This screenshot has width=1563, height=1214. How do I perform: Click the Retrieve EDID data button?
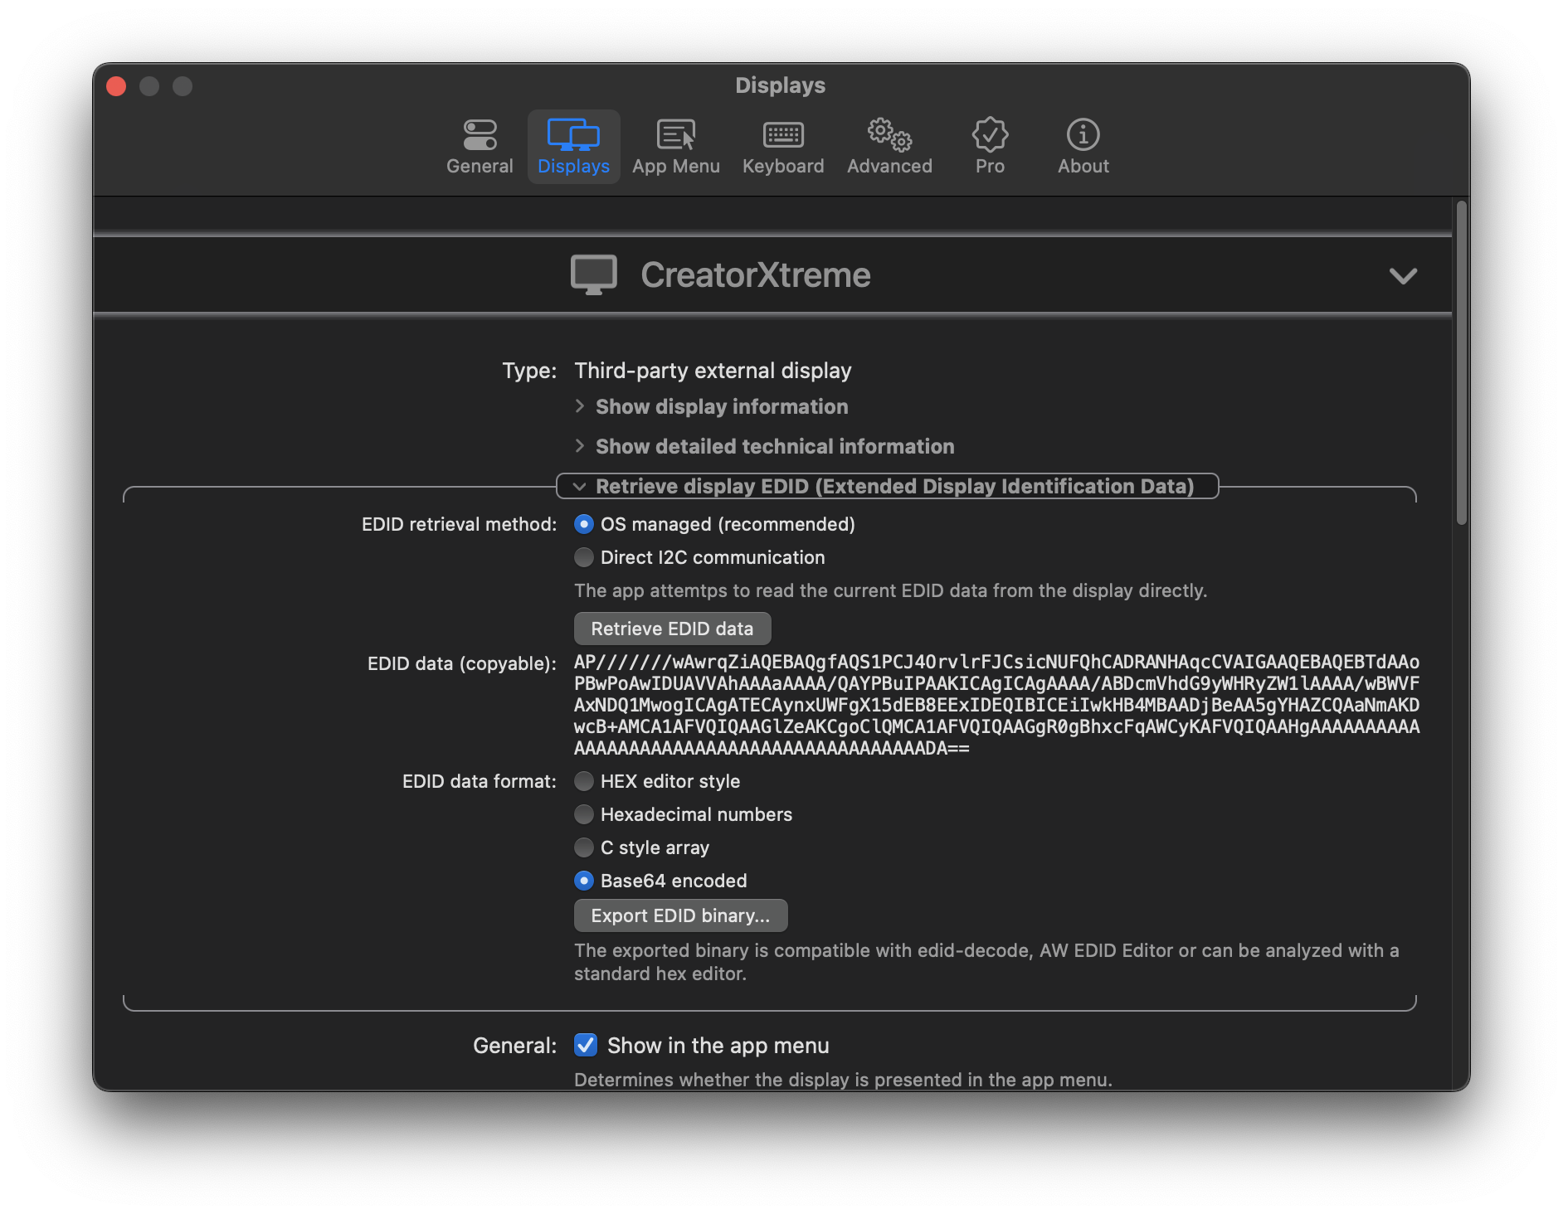coord(671,628)
